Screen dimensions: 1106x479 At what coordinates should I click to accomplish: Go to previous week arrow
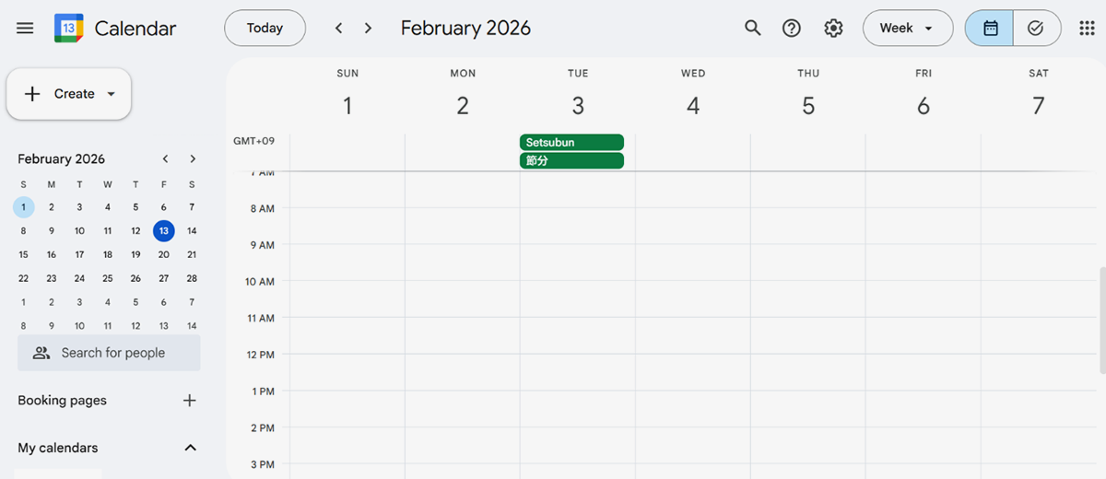339,28
